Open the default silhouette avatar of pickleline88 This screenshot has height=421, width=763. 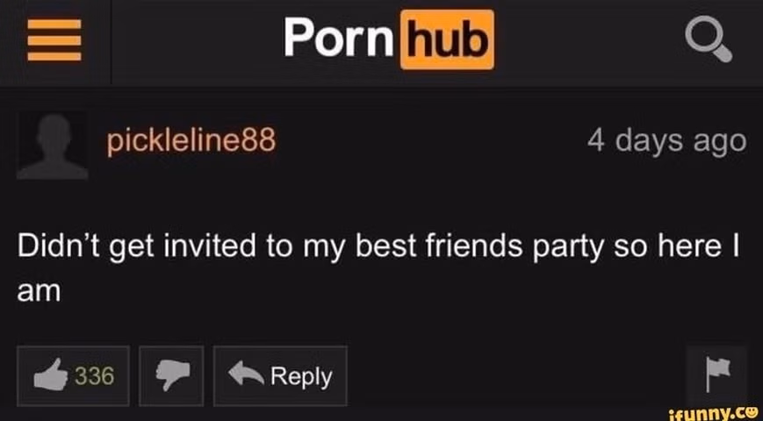[53, 145]
